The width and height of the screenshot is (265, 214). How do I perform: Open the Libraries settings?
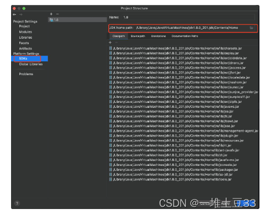click(x=25, y=38)
